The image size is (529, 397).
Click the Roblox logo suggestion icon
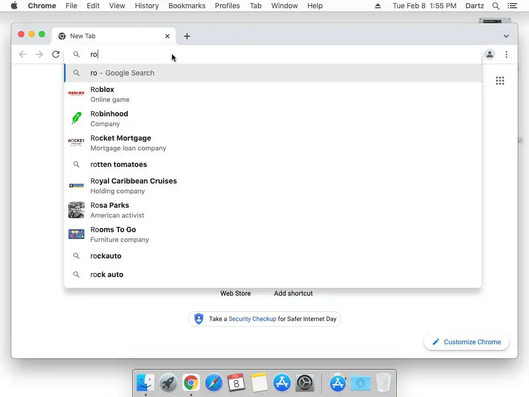[76, 93]
